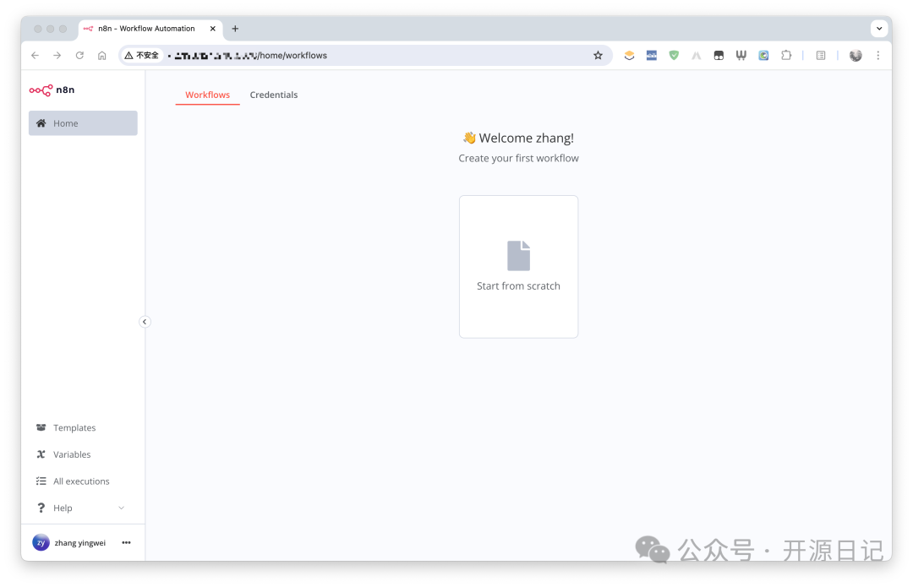Screen dimensions: 913x587
Task: Bookmark this page with star icon
Action: click(598, 56)
